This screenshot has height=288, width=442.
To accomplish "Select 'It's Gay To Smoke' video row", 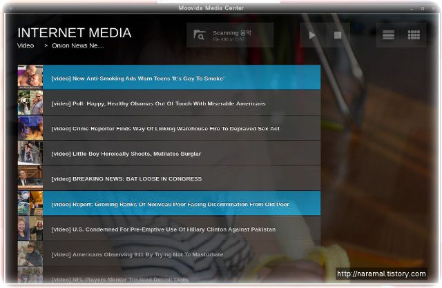I will (182, 78).
